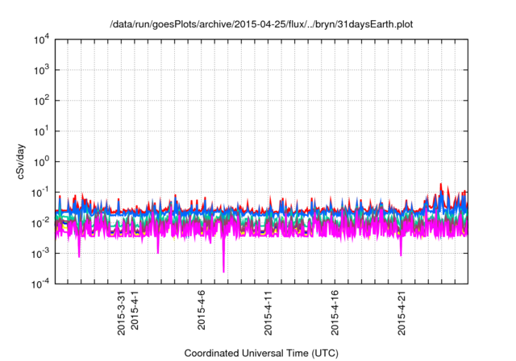This screenshot has width=516, height=361.
Task: Click the tallest red peak's tip
Action: click(x=440, y=184)
